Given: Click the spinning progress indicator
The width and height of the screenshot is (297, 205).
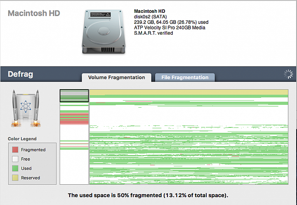Looking at the screenshot, I should (288, 74).
